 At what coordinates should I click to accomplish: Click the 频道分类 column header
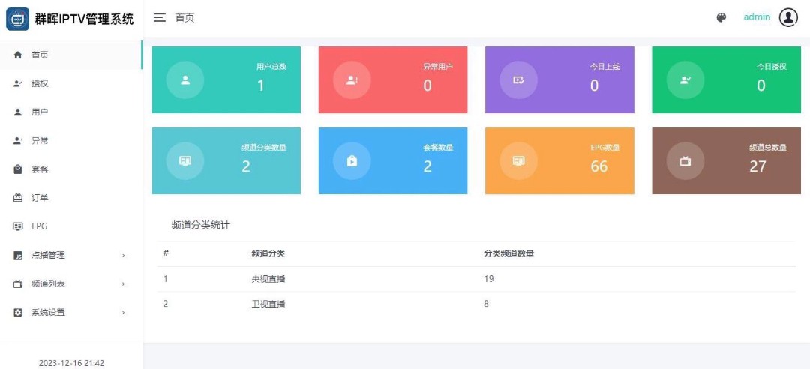268,253
